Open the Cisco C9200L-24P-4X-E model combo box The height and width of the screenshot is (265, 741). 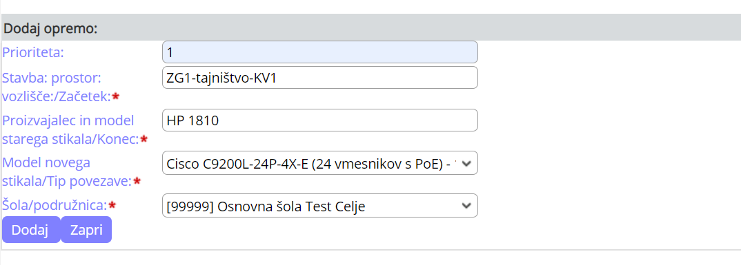(x=320, y=162)
